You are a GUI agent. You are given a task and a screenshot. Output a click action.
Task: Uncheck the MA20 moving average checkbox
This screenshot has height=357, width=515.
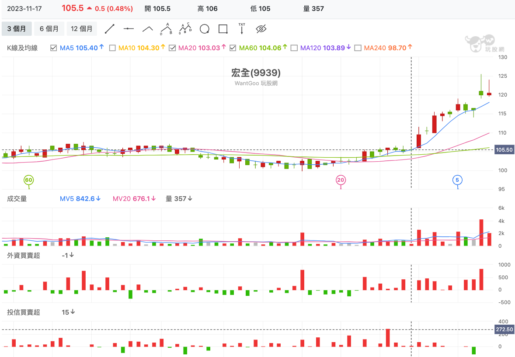[x=172, y=48]
